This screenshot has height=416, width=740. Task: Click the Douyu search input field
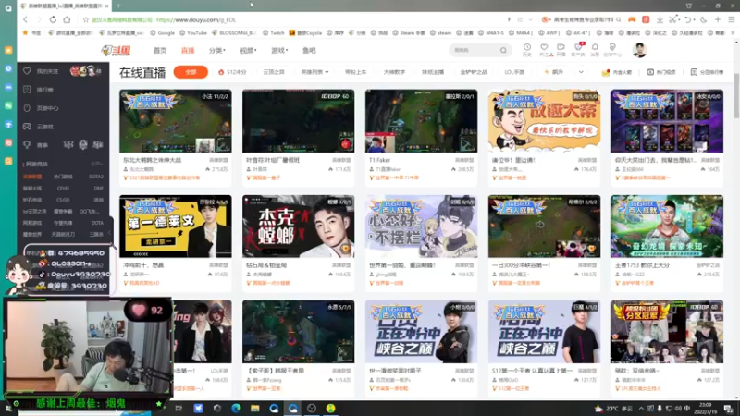point(475,50)
